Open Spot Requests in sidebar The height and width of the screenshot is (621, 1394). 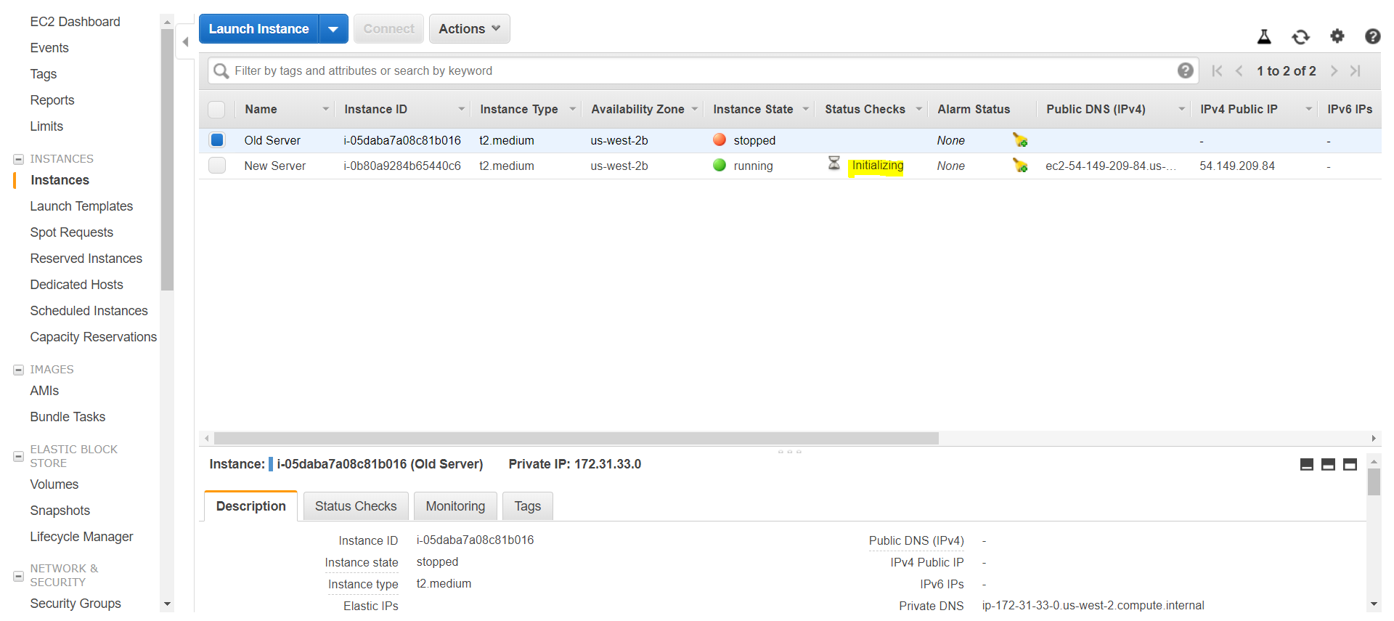coord(71,232)
